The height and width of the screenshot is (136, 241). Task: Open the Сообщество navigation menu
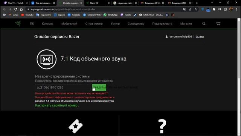[136, 23]
